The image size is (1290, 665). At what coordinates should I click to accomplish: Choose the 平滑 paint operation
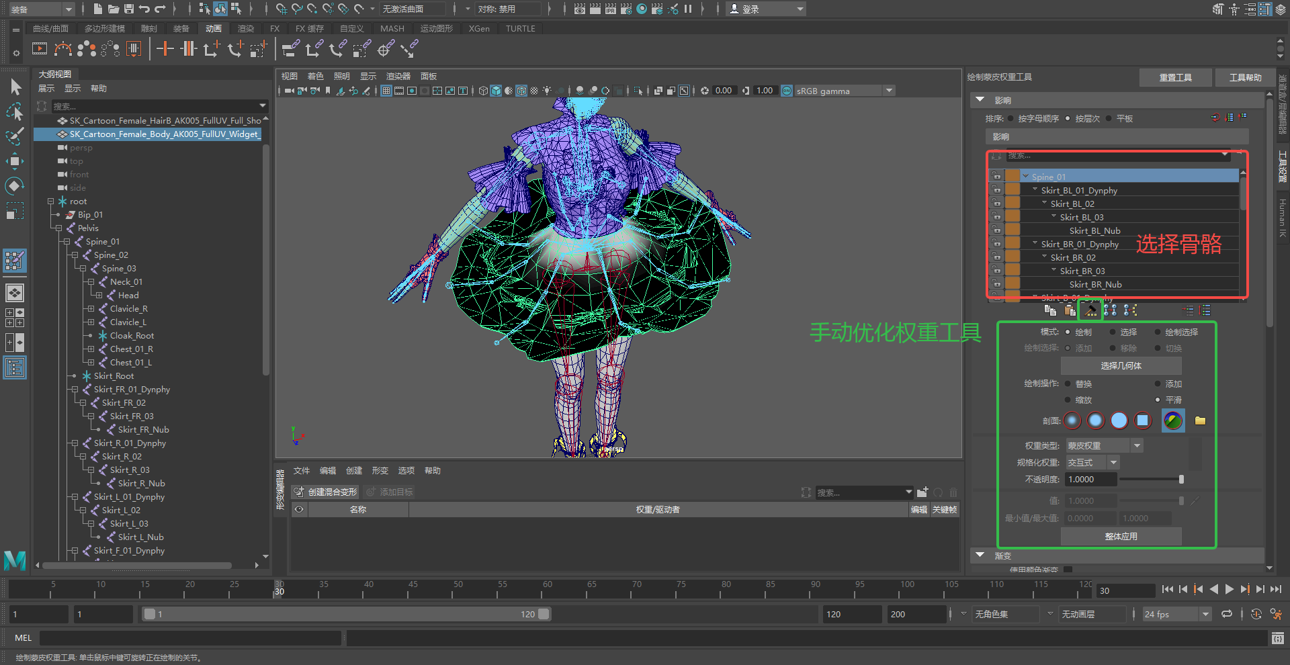(x=1158, y=400)
